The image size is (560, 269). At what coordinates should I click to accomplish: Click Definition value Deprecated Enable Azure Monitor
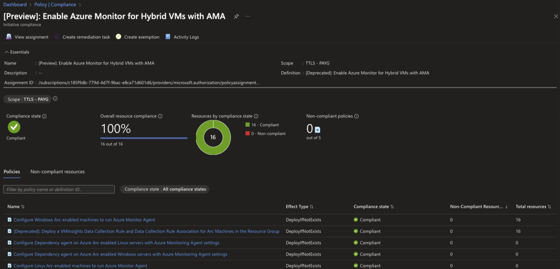(x=367, y=73)
